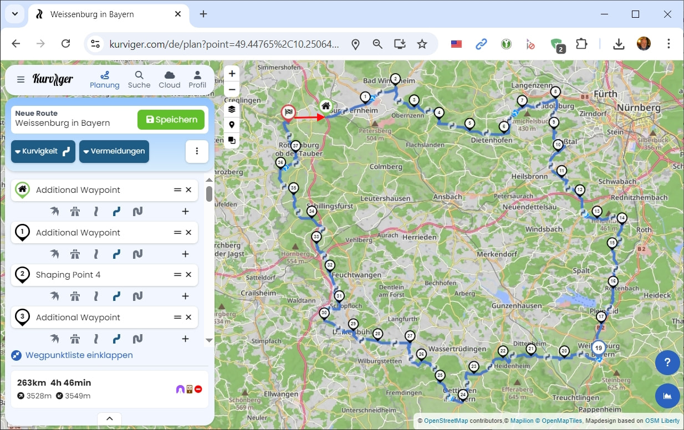
Task: Click the map location pin control
Action: (x=232, y=125)
